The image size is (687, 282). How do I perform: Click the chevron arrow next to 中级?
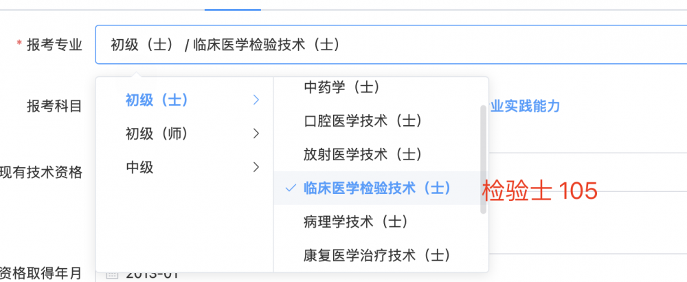[x=256, y=167]
